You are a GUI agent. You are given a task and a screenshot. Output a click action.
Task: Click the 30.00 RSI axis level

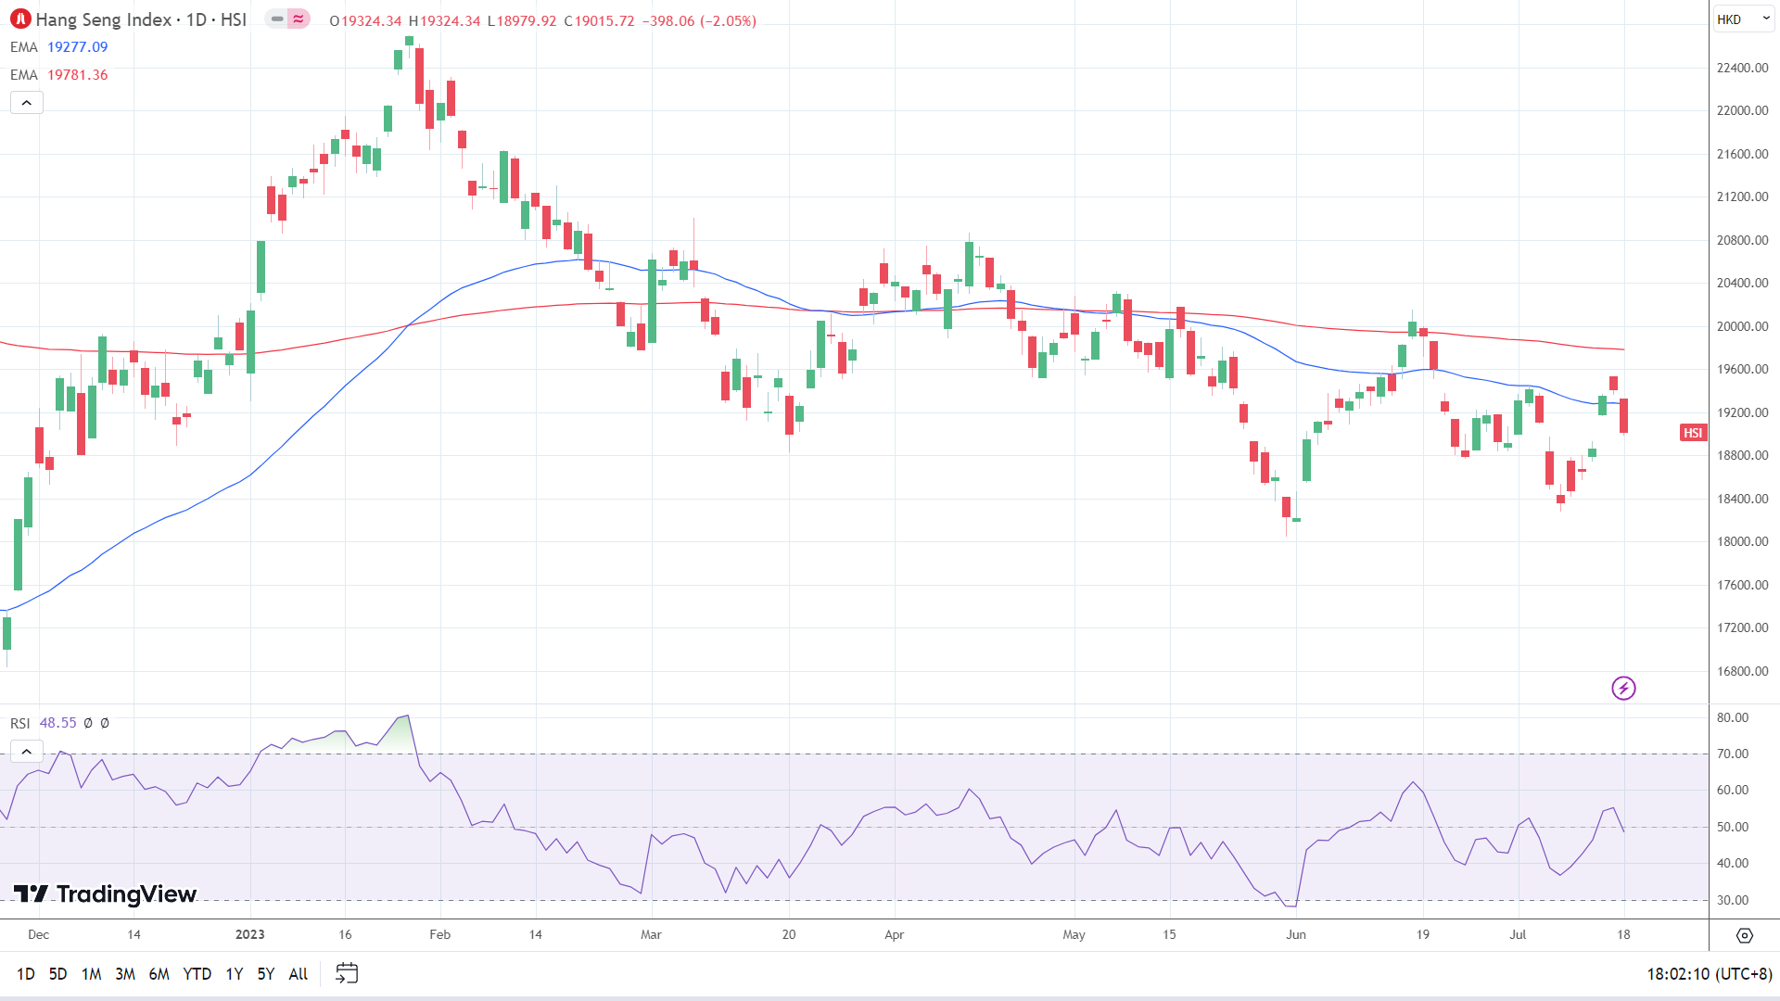tap(1732, 900)
